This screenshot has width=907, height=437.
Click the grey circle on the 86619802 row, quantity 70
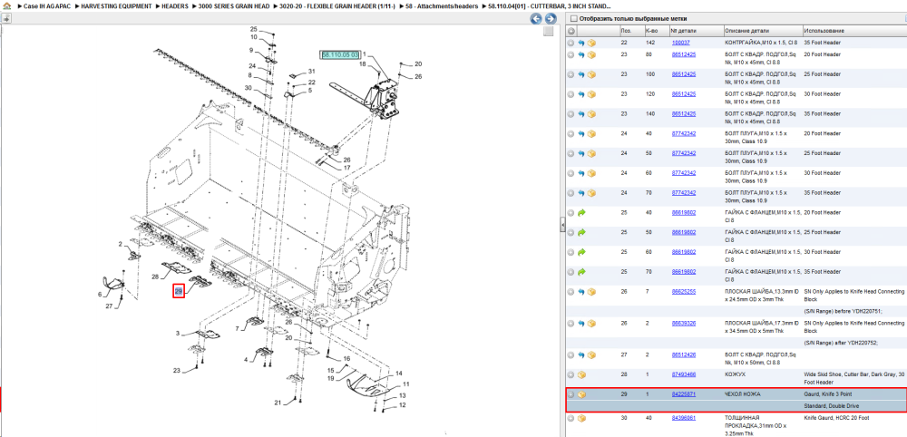(x=571, y=272)
